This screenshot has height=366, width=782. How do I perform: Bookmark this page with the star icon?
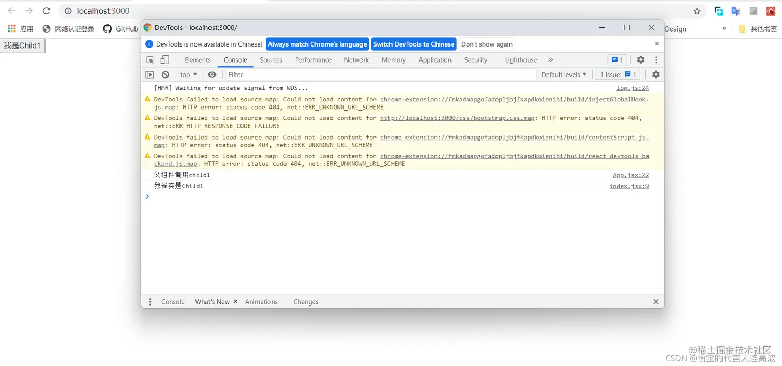697,11
